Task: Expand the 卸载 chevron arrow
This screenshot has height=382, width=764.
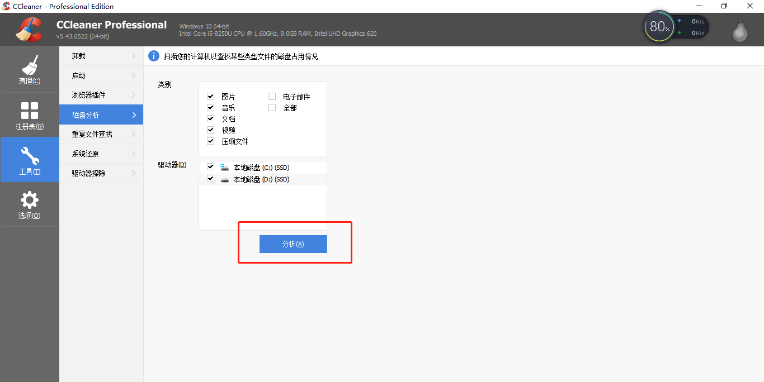Action: point(134,56)
